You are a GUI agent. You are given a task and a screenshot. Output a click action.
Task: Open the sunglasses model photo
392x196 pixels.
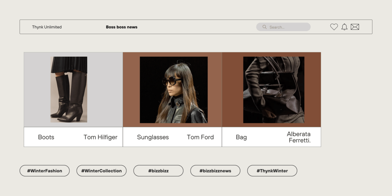[173, 90]
